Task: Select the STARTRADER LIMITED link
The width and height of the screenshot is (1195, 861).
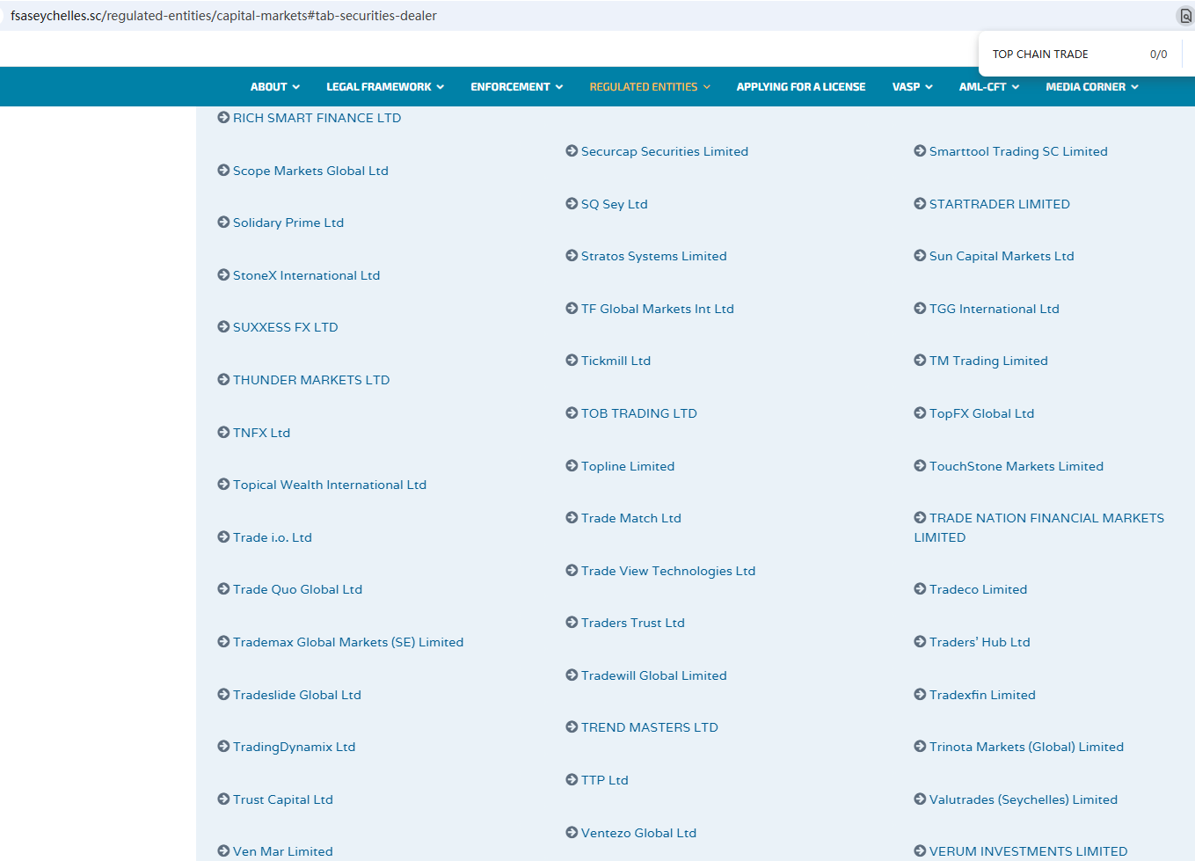Action: [x=1000, y=204]
